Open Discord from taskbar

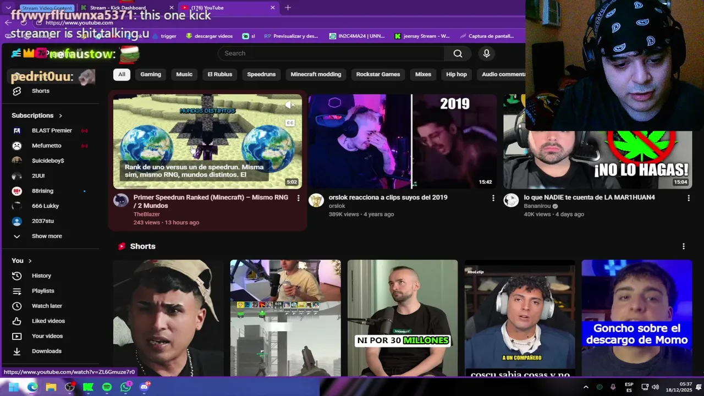click(x=144, y=387)
